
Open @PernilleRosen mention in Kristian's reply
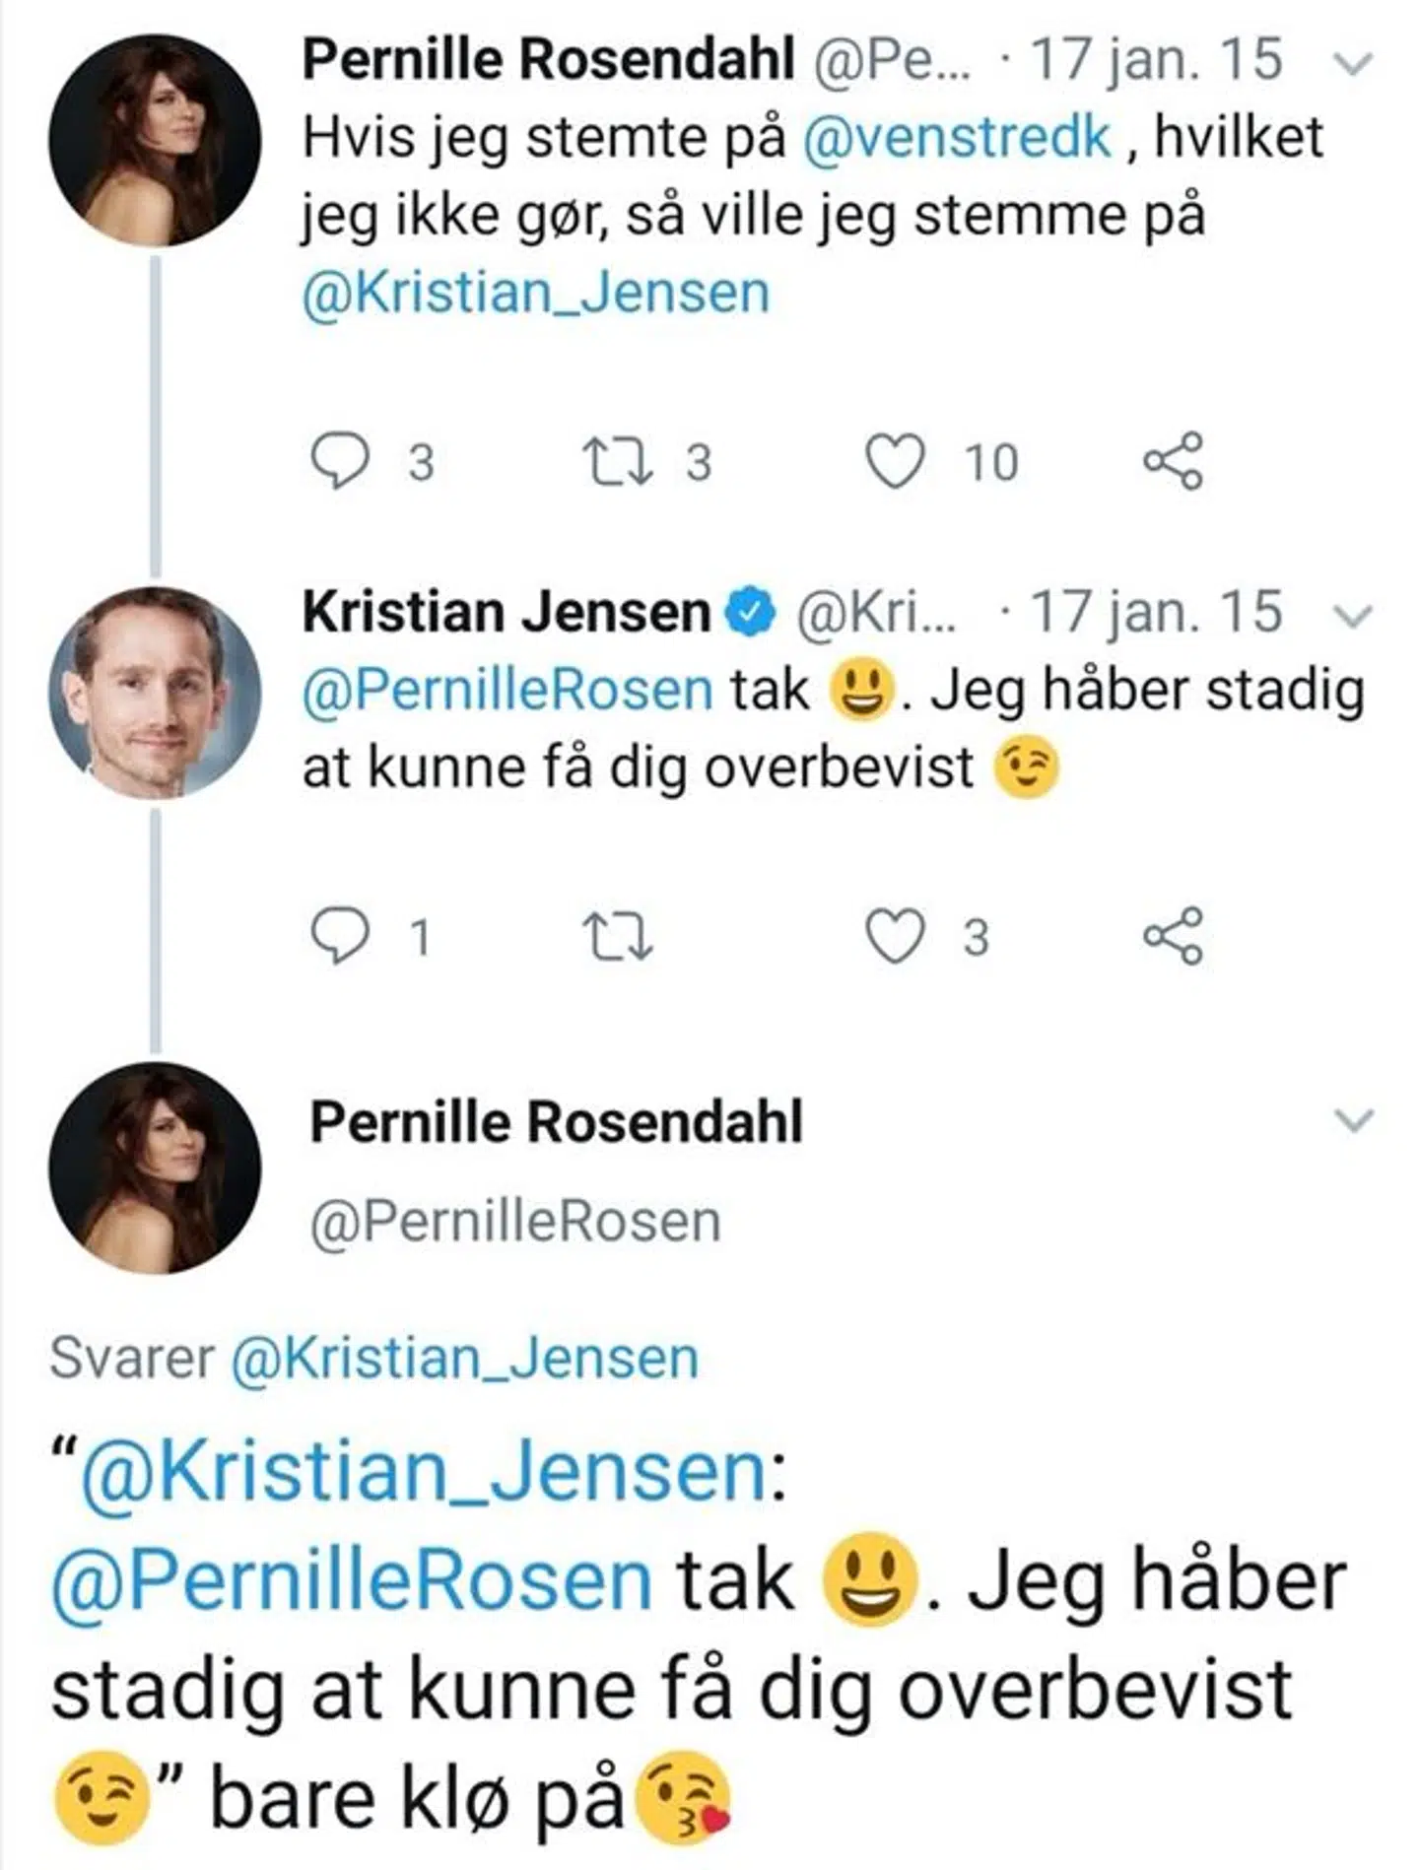(x=507, y=690)
